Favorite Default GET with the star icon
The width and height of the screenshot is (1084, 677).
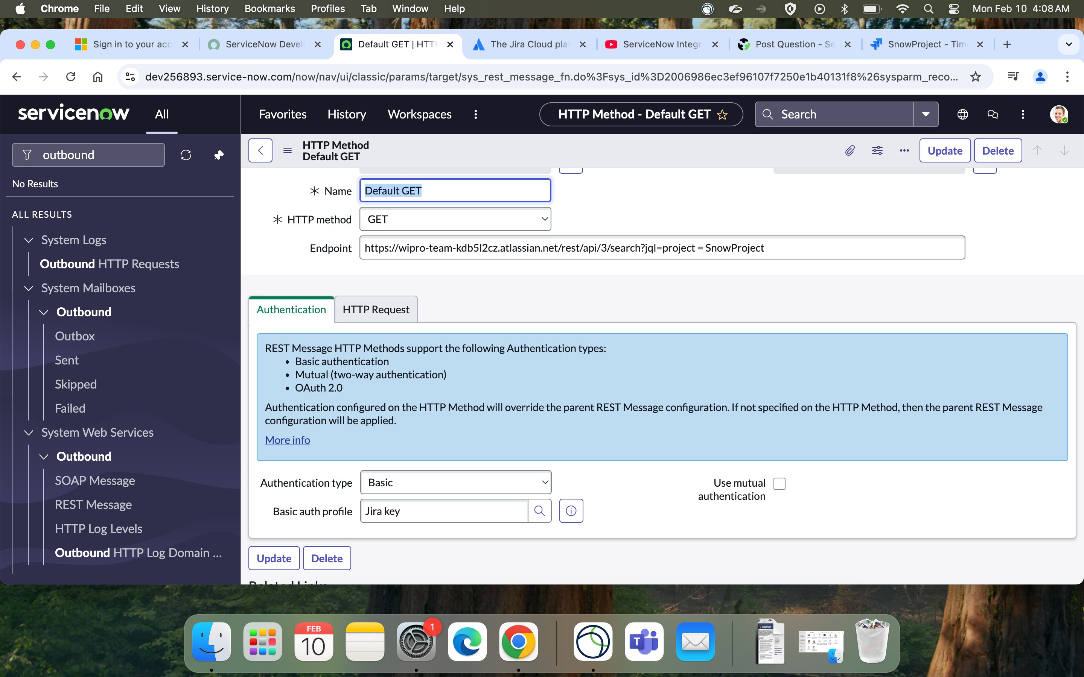722,115
